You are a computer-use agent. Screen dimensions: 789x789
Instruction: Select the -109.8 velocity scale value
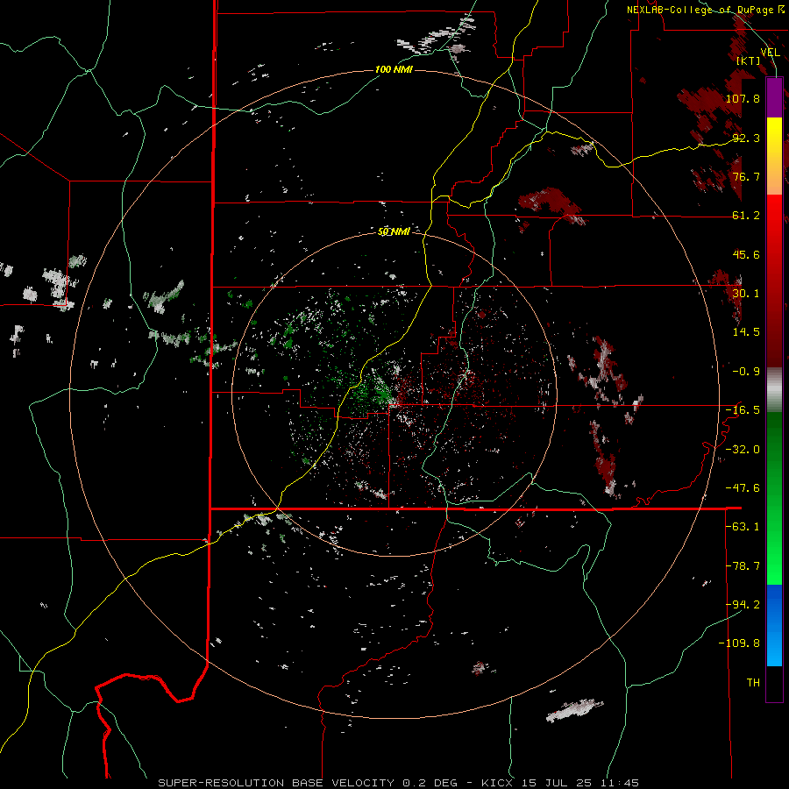point(739,643)
